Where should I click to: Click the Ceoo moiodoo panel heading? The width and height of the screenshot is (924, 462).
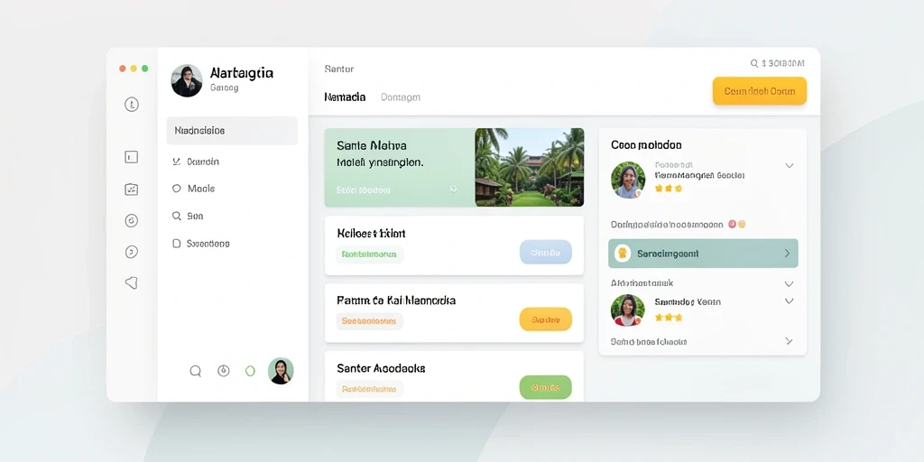tap(646, 145)
